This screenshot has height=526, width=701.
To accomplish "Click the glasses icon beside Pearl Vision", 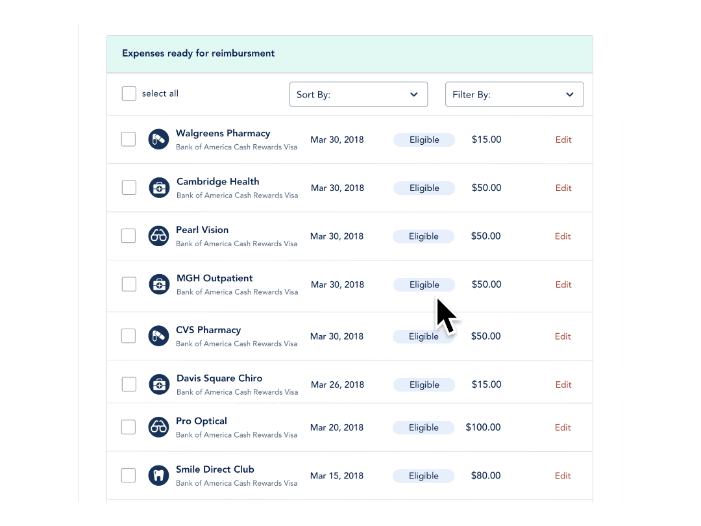I will click(159, 236).
